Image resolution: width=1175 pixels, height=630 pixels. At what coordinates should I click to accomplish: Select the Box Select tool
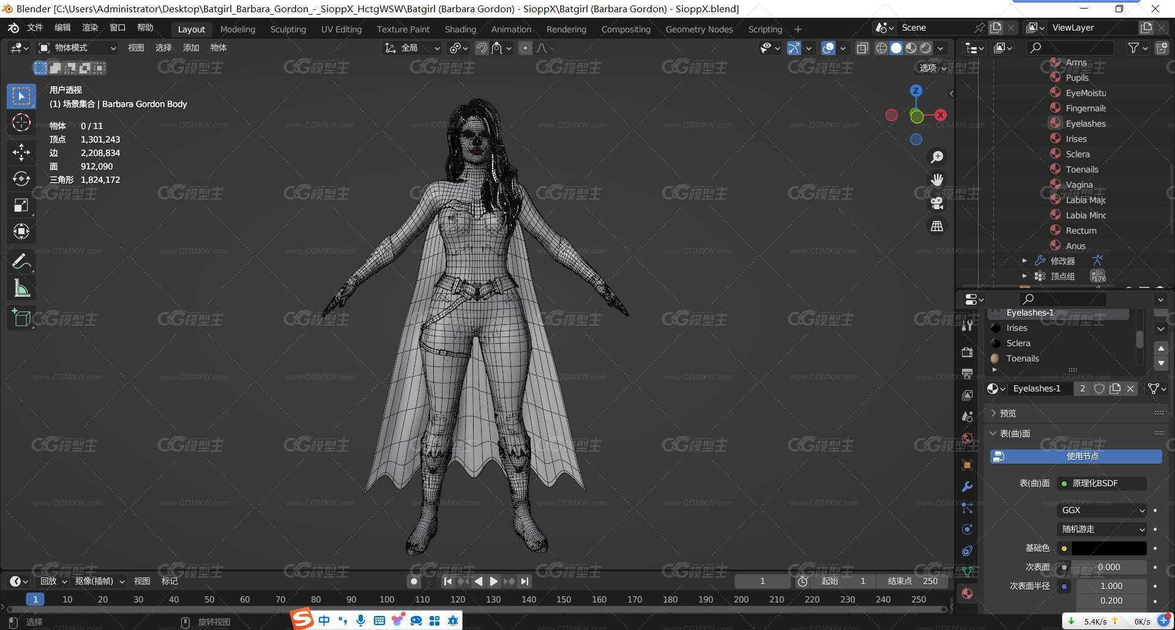[21, 97]
